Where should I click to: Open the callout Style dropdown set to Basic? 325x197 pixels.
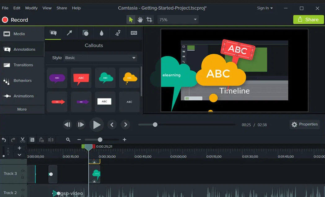tap(100, 58)
